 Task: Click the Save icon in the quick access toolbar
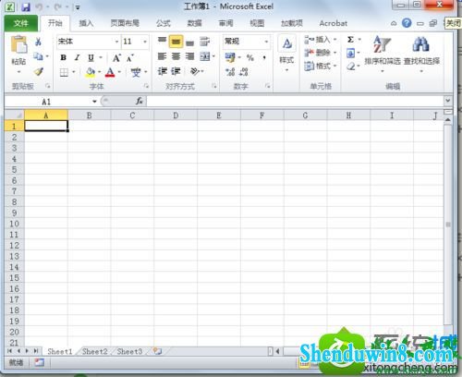pyautogui.click(x=26, y=6)
